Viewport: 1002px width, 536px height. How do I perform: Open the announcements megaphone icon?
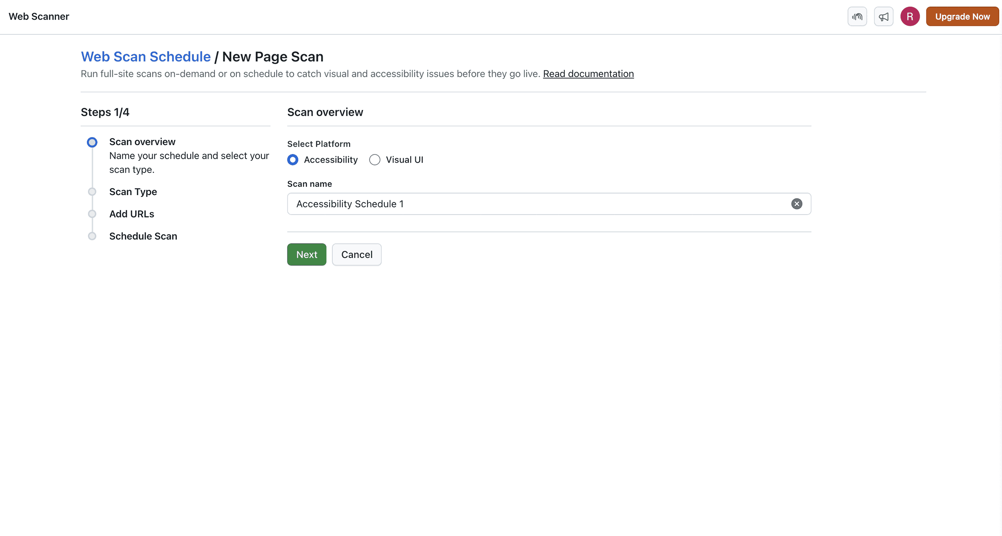click(x=883, y=16)
